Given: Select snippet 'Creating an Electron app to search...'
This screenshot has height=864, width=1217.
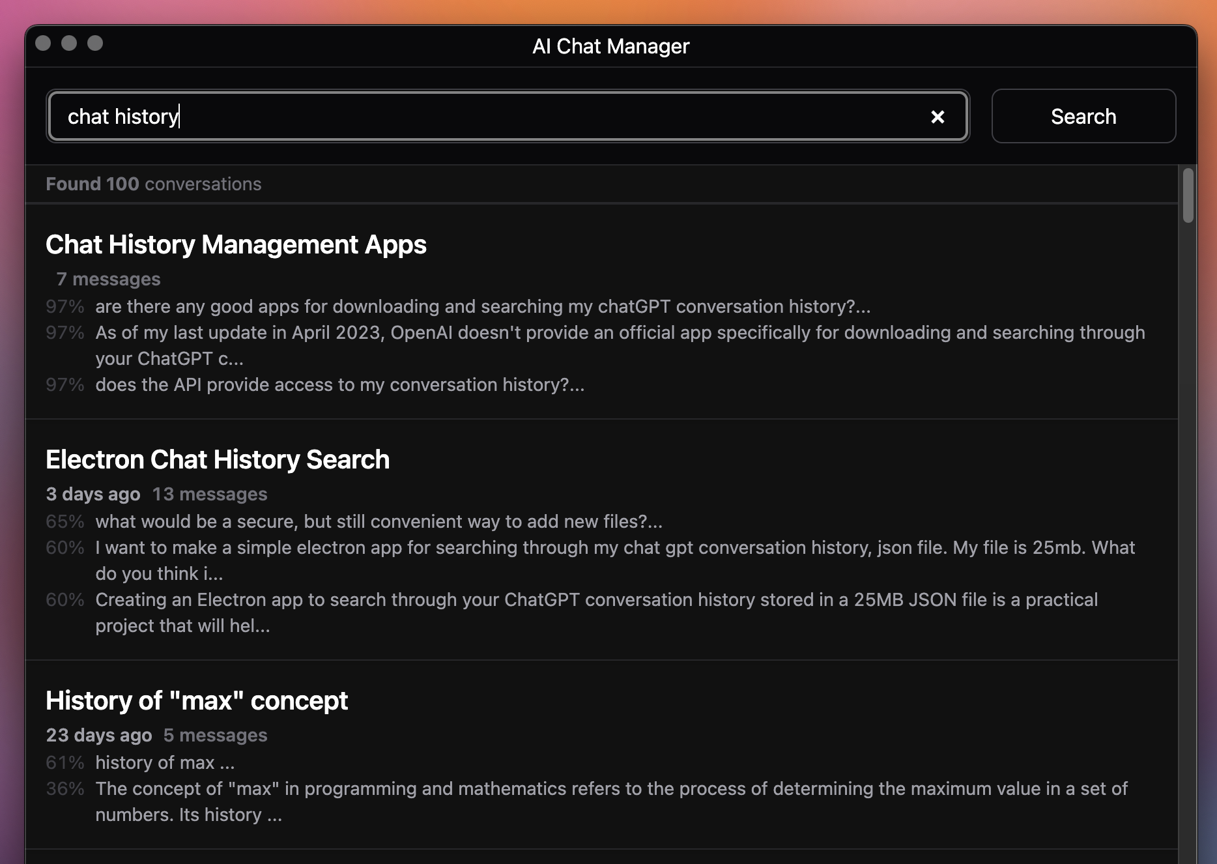Looking at the screenshot, I should 597,612.
